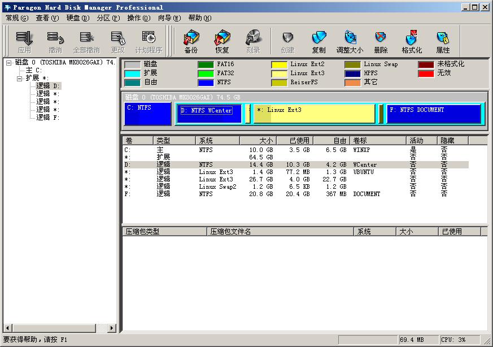Open the 计划程序 (Scheduler) icon

click(x=149, y=42)
